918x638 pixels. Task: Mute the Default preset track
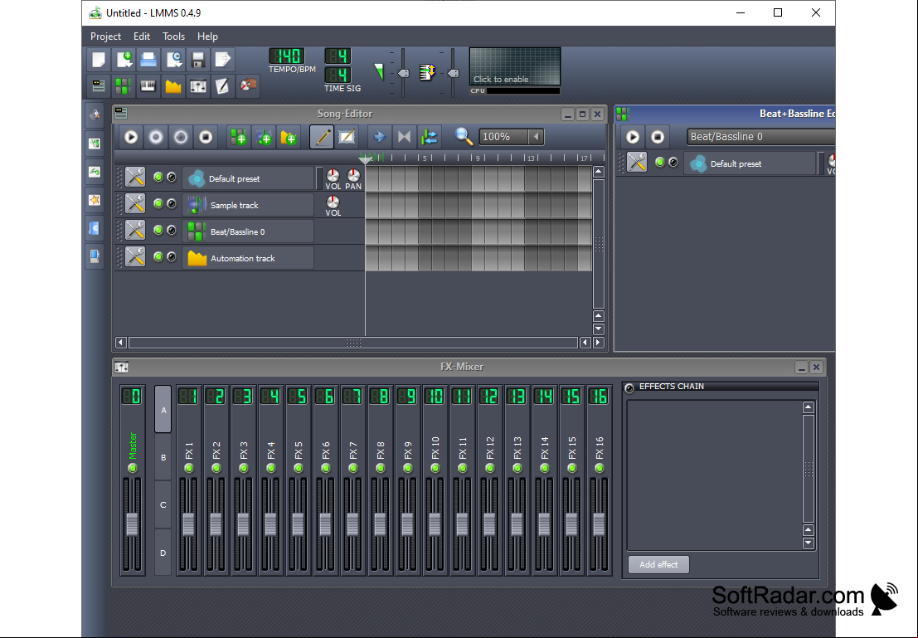tap(158, 178)
